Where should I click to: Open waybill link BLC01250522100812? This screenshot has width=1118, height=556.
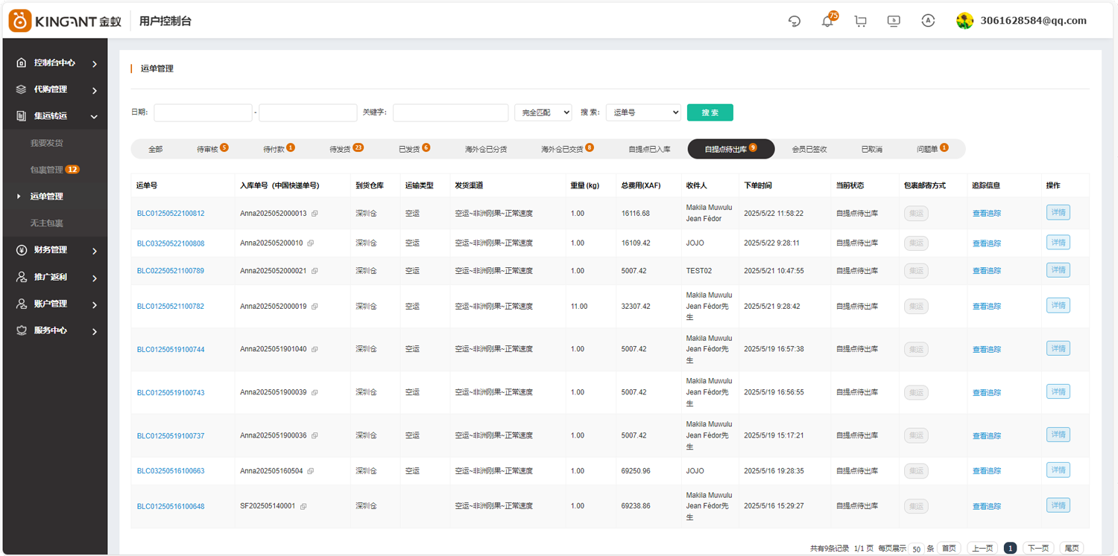tap(171, 214)
